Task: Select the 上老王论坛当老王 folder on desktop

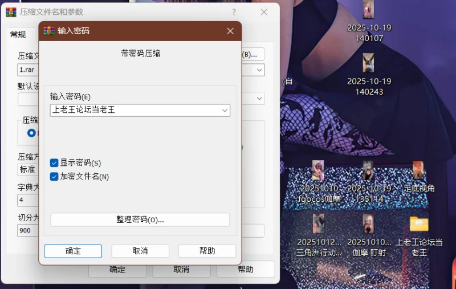Action: (x=419, y=224)
